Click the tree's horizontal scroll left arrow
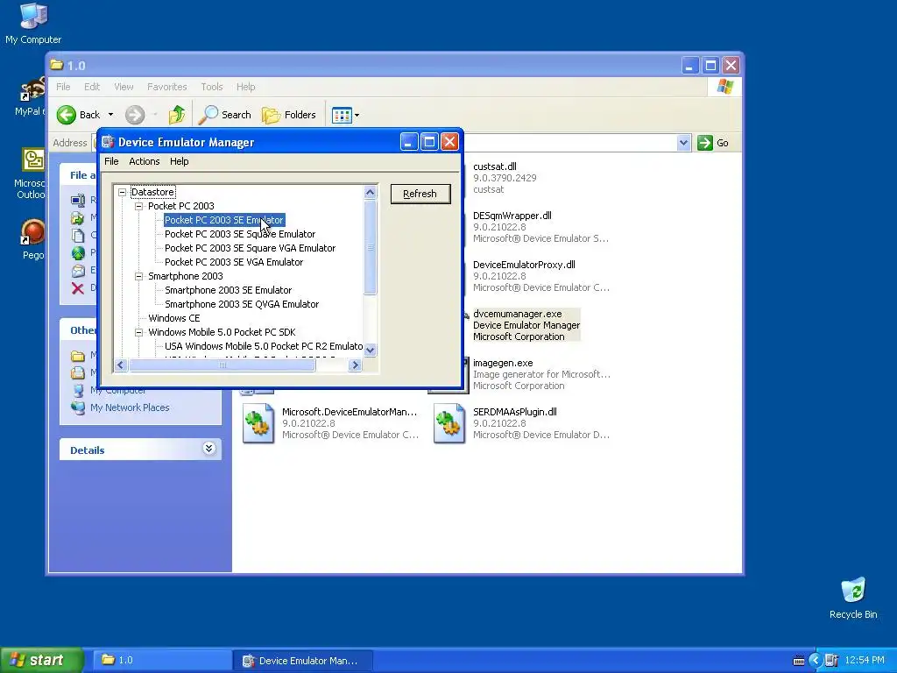Viewport: 897px width, 673px height. (121, 365)
